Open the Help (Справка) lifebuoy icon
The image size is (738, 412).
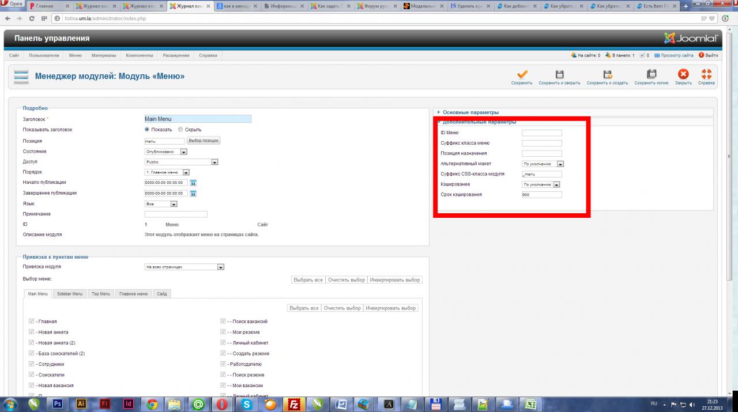coord(706,74)
